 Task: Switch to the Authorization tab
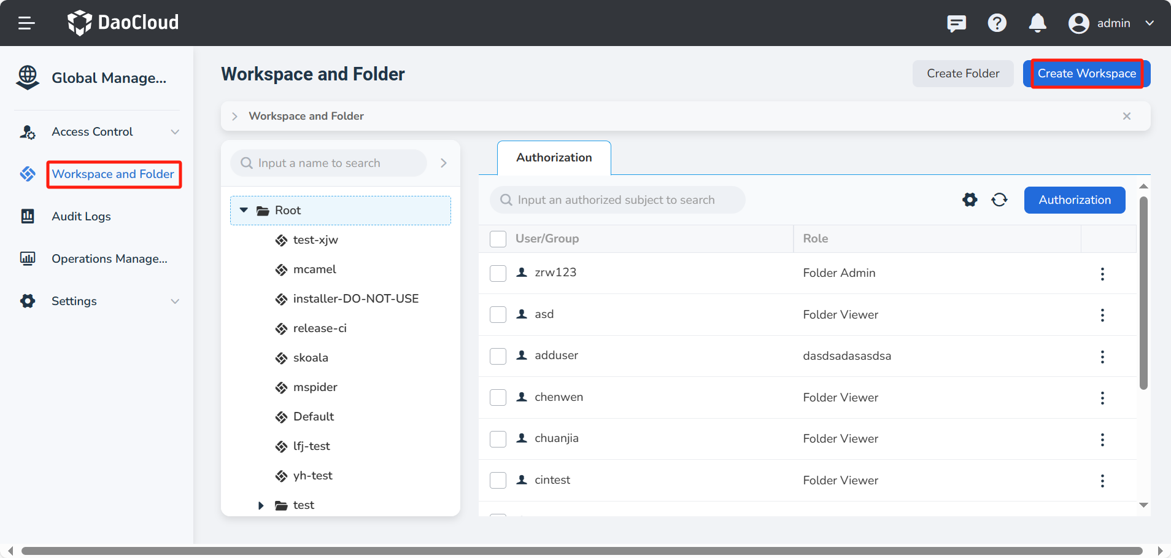click(553, 157)
